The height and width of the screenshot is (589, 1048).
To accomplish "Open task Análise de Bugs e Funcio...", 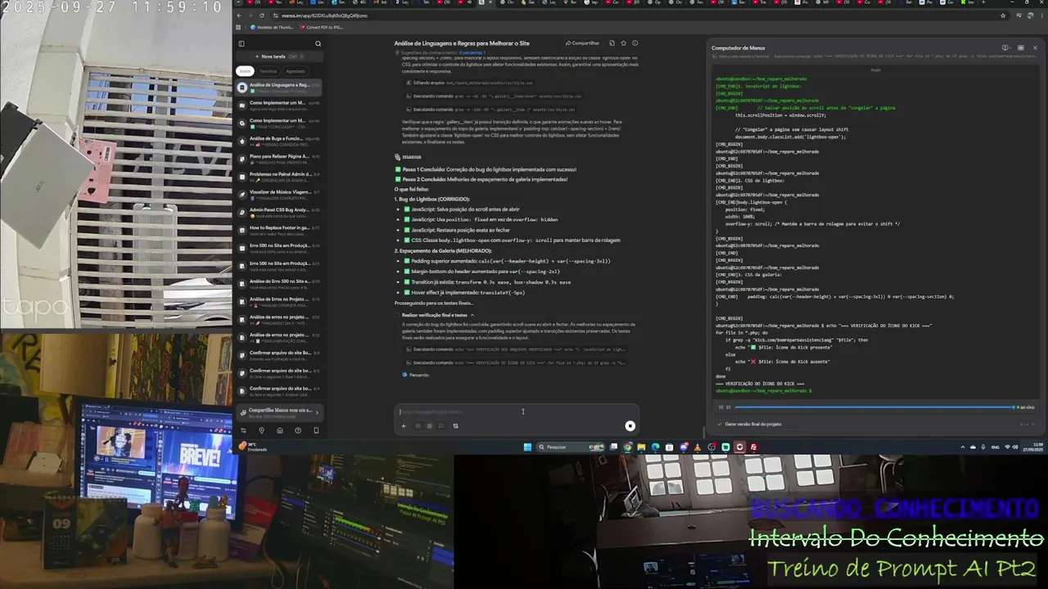I will (279, 141).
